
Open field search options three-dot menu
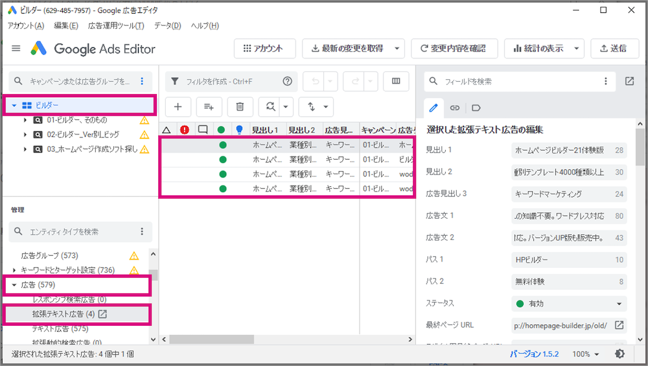[x=606, y=81]
